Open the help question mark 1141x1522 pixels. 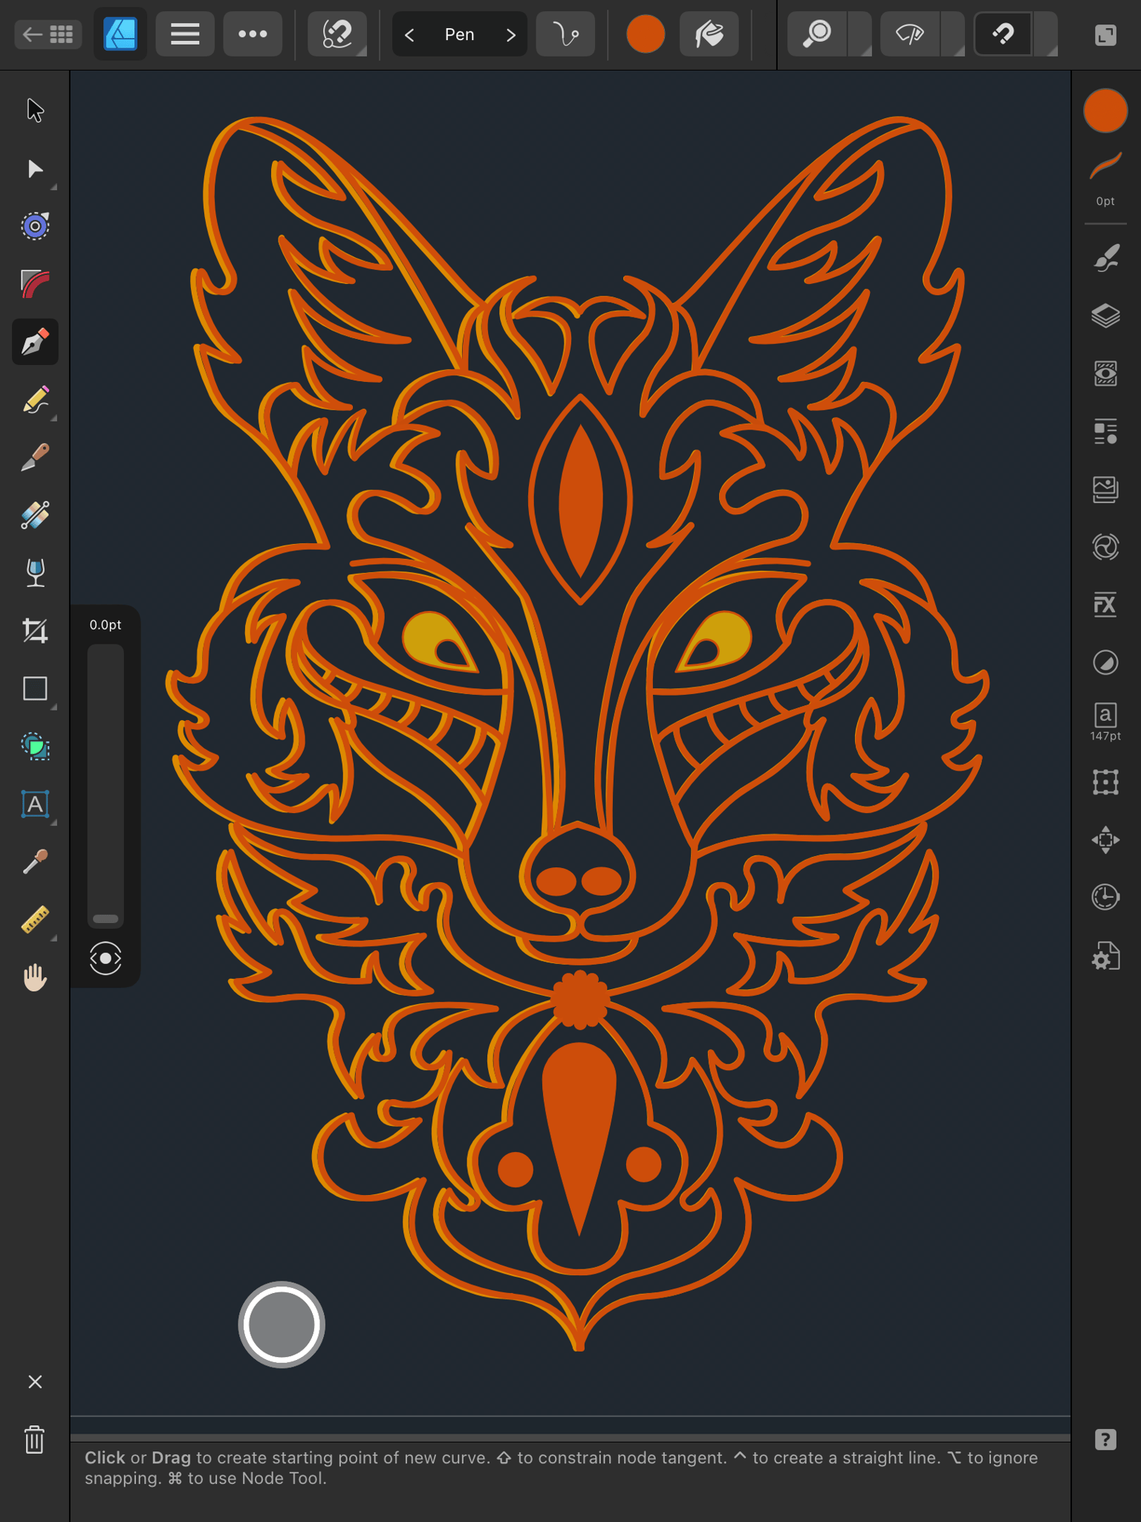coord(1105,1440)
